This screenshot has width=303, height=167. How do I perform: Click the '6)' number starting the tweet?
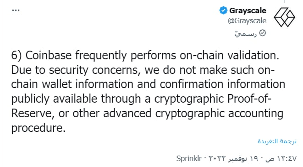pyautogui.click(x=17, y=55)
